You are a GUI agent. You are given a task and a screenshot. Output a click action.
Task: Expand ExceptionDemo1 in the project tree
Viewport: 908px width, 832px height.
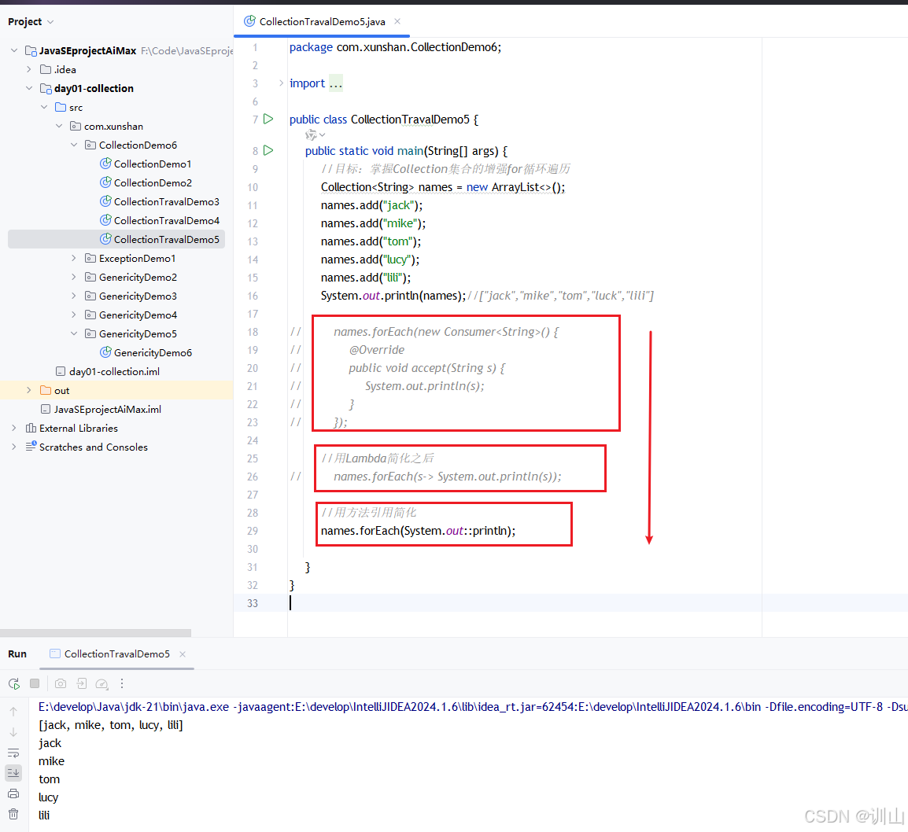click(x=73, y=258)
